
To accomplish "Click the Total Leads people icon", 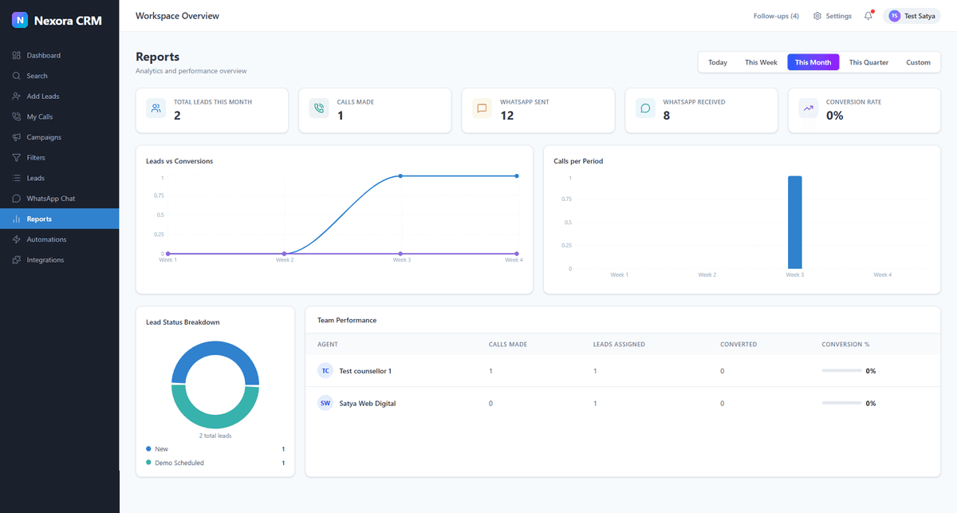I will (x=156, y=109).
